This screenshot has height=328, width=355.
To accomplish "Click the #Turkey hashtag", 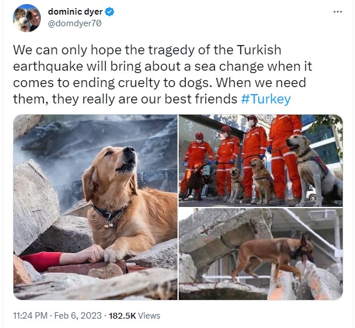I will (266, 99).
